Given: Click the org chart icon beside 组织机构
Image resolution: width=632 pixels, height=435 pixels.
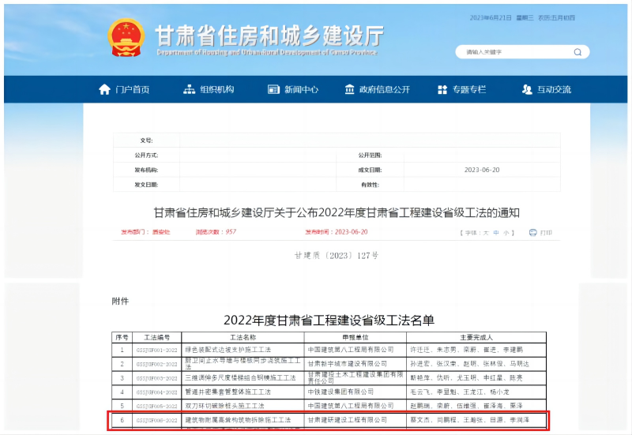Looking at the screenshot, I should 189,89.
